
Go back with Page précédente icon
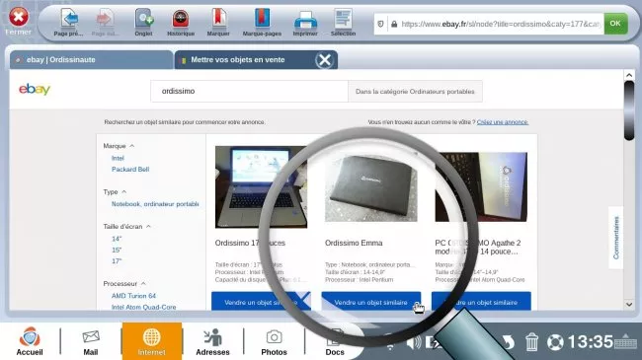tap(69, 18)
